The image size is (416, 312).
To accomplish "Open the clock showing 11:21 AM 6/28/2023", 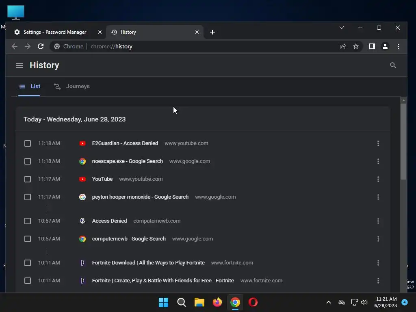I will (x=386, y=302).
